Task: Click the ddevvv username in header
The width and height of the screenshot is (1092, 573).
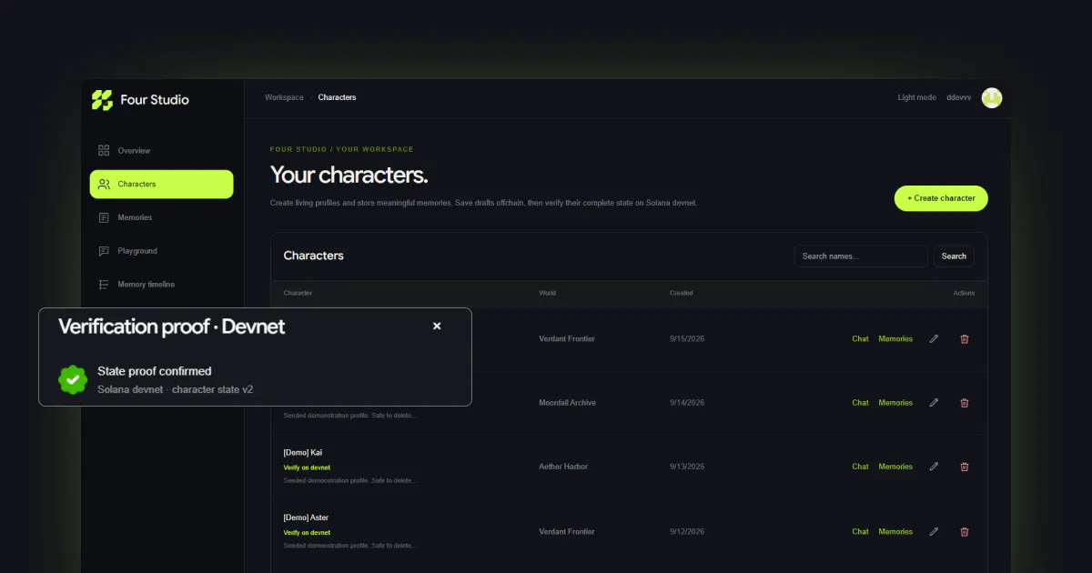Action: (958, 97)
